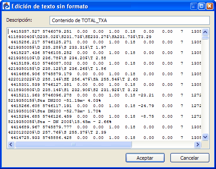Click text line 521935005$\Stz - DN 200
The image size is (216, 169).
coord(60,122)
